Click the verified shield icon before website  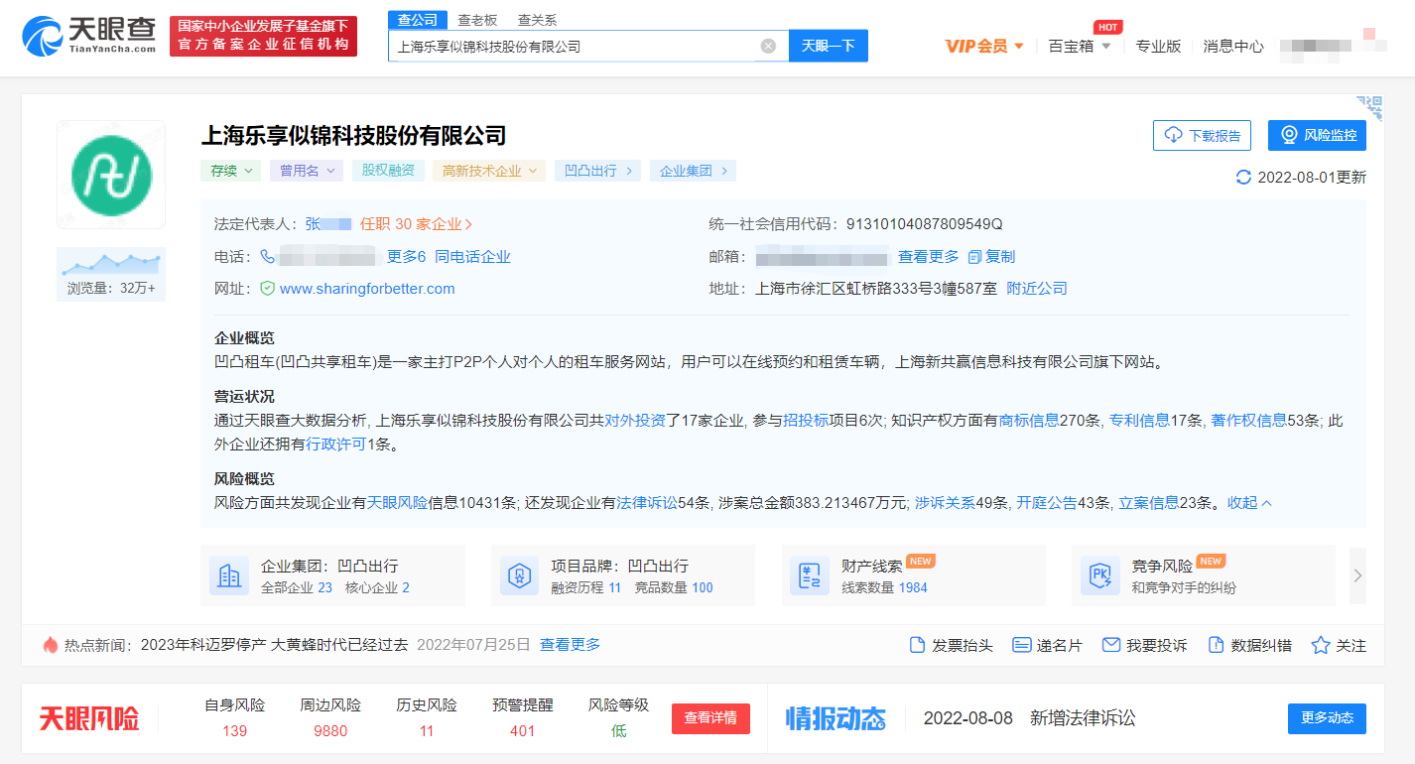pyautogui.click(x=267, y=289)
